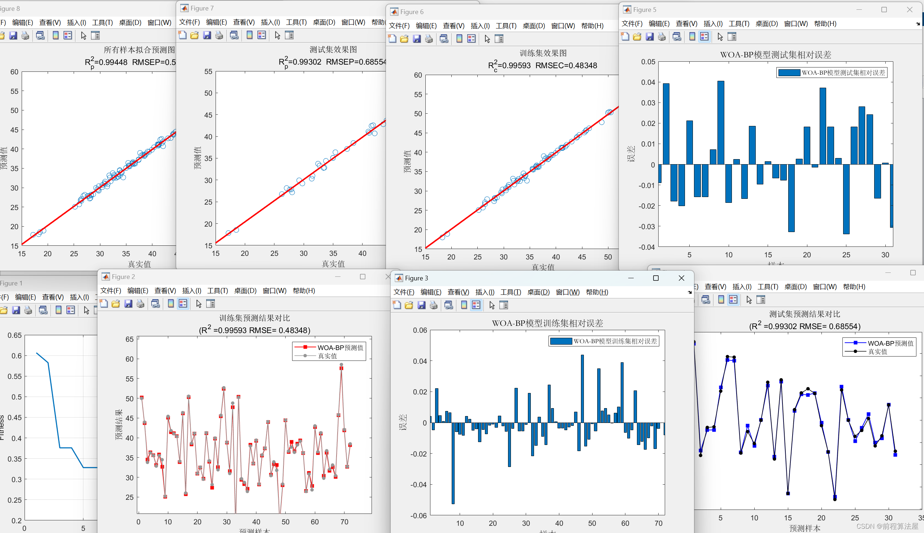Enable Edit Plot arrow in Figure 7
Image resolution: width=924 pixels, height=533 pixels.
[277, 35]
